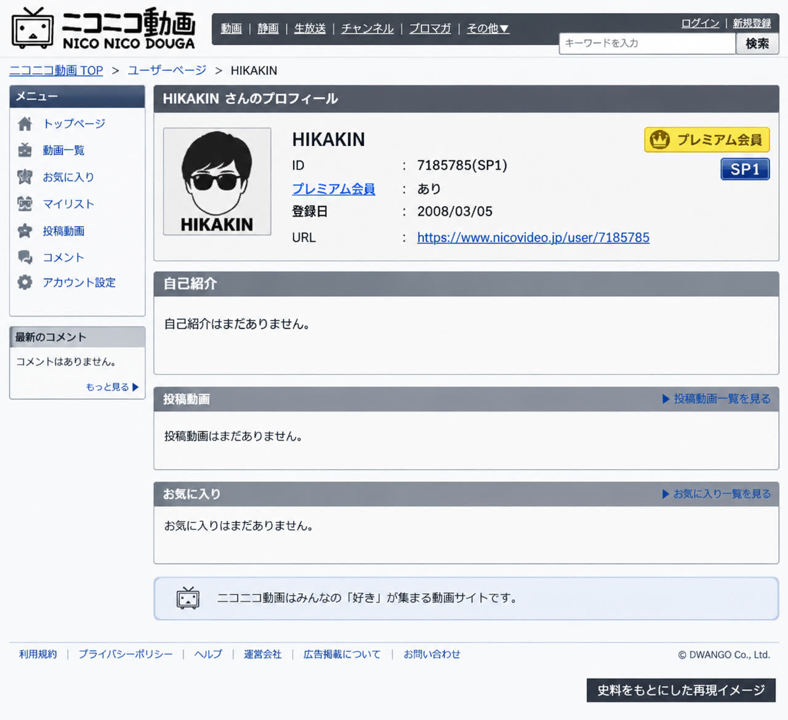Open お気に入り一覧を見る link
The width and height of the screenshot is (788, 720).
click(722, 494)
